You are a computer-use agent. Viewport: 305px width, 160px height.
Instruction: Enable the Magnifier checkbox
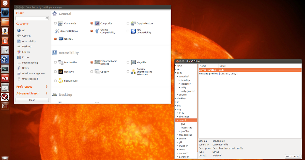128,62
